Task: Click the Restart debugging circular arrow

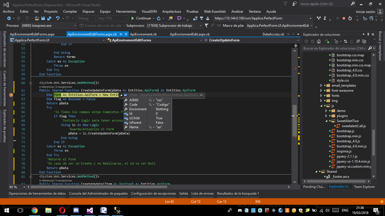Action: (350, 18)
